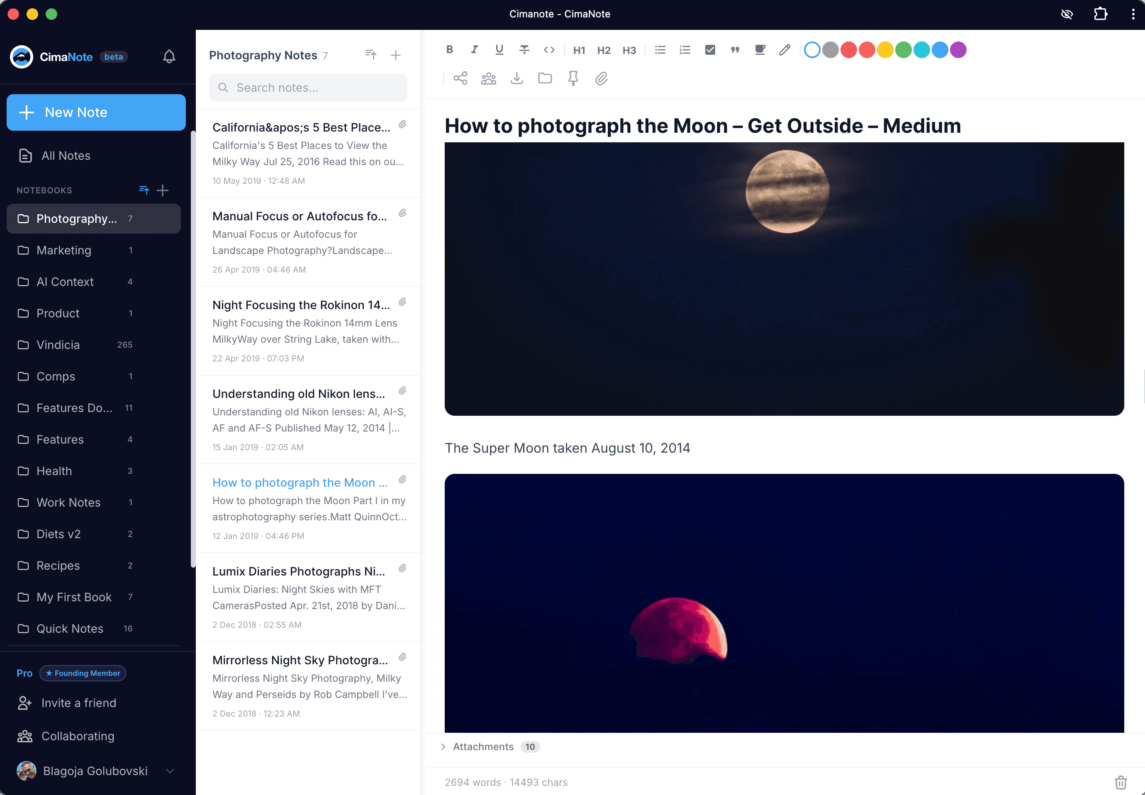Toggle the task list checkbox tool

tap(710, 49)
